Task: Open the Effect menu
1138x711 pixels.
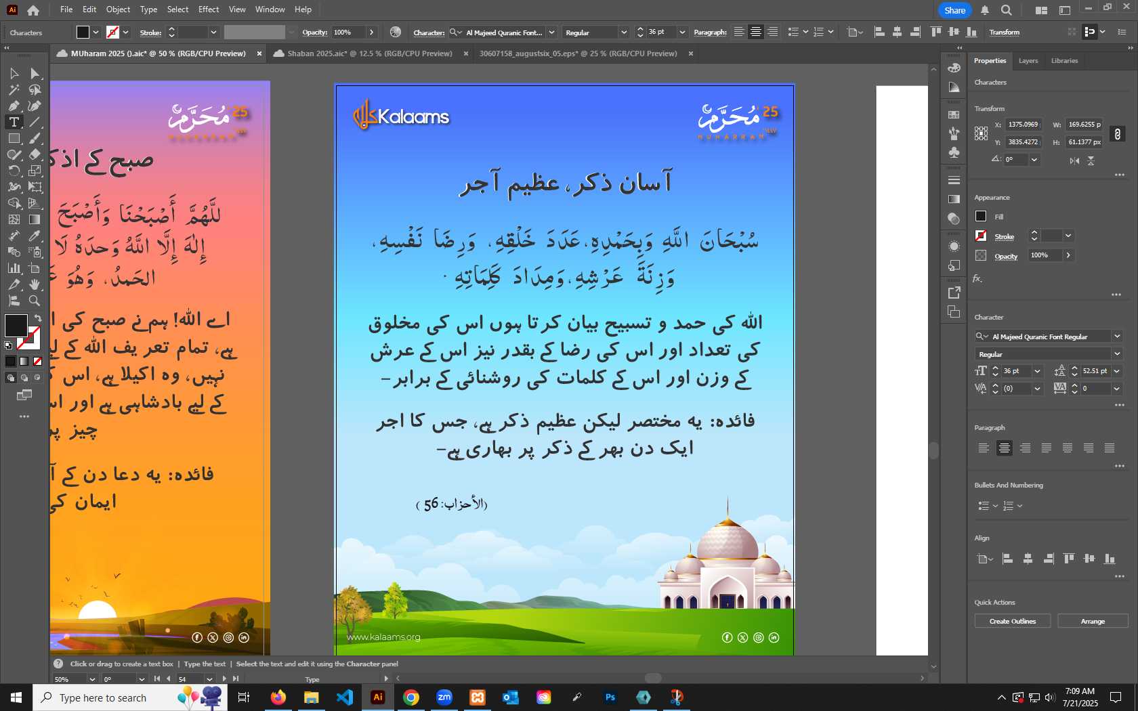Action: point(209,9)
